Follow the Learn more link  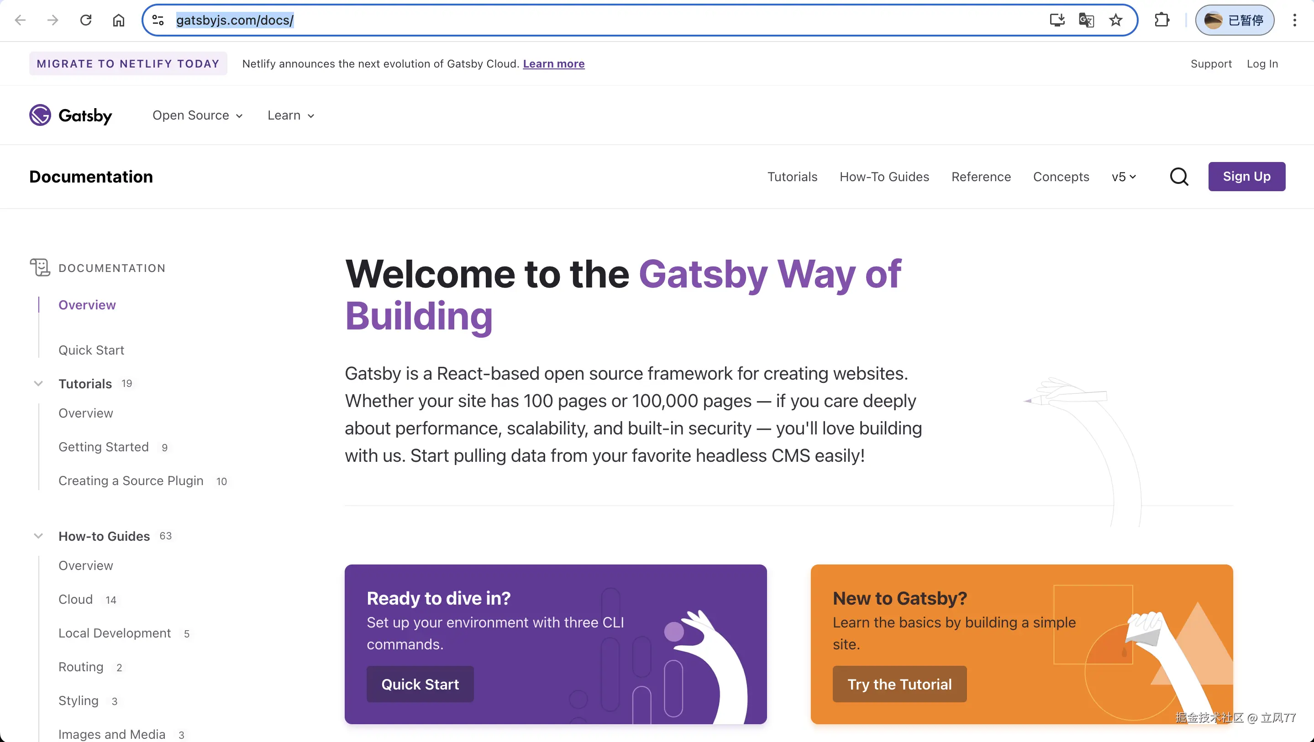coord(553,64)
